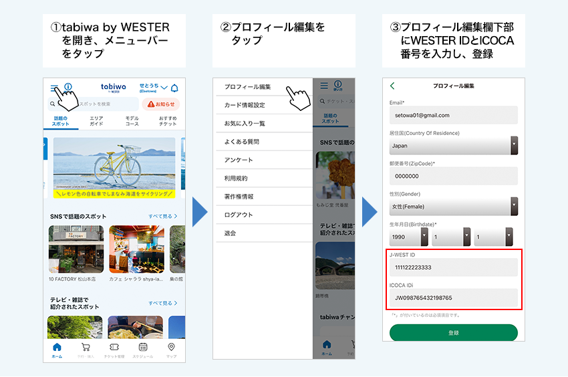Select the 話題のスポット tab in first screen
This screenshot has width=568, height=377.
(61, 121)
